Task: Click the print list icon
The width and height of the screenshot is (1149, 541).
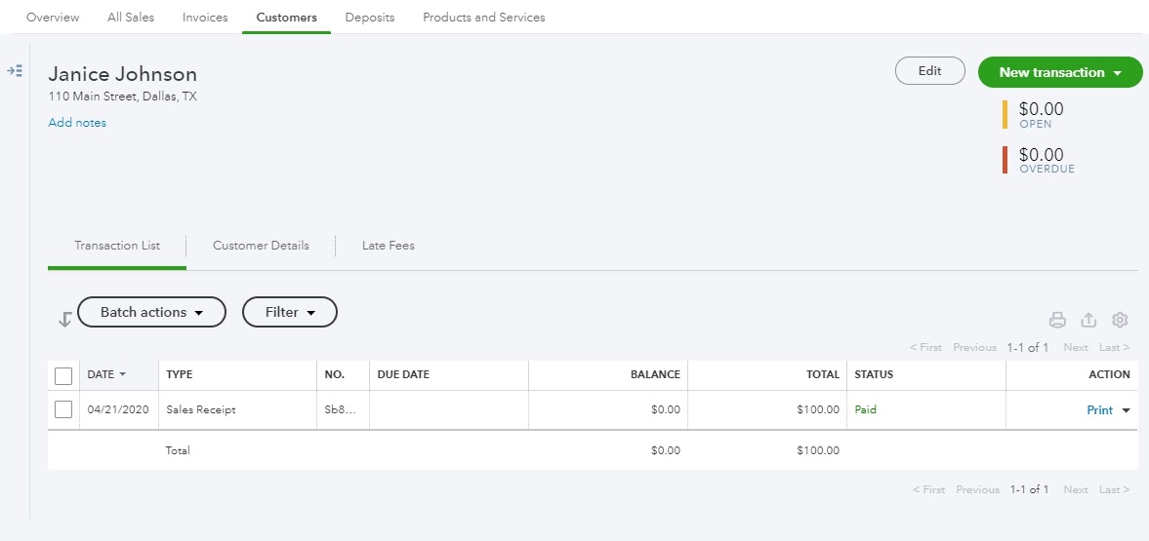Action: point(1057,320)
